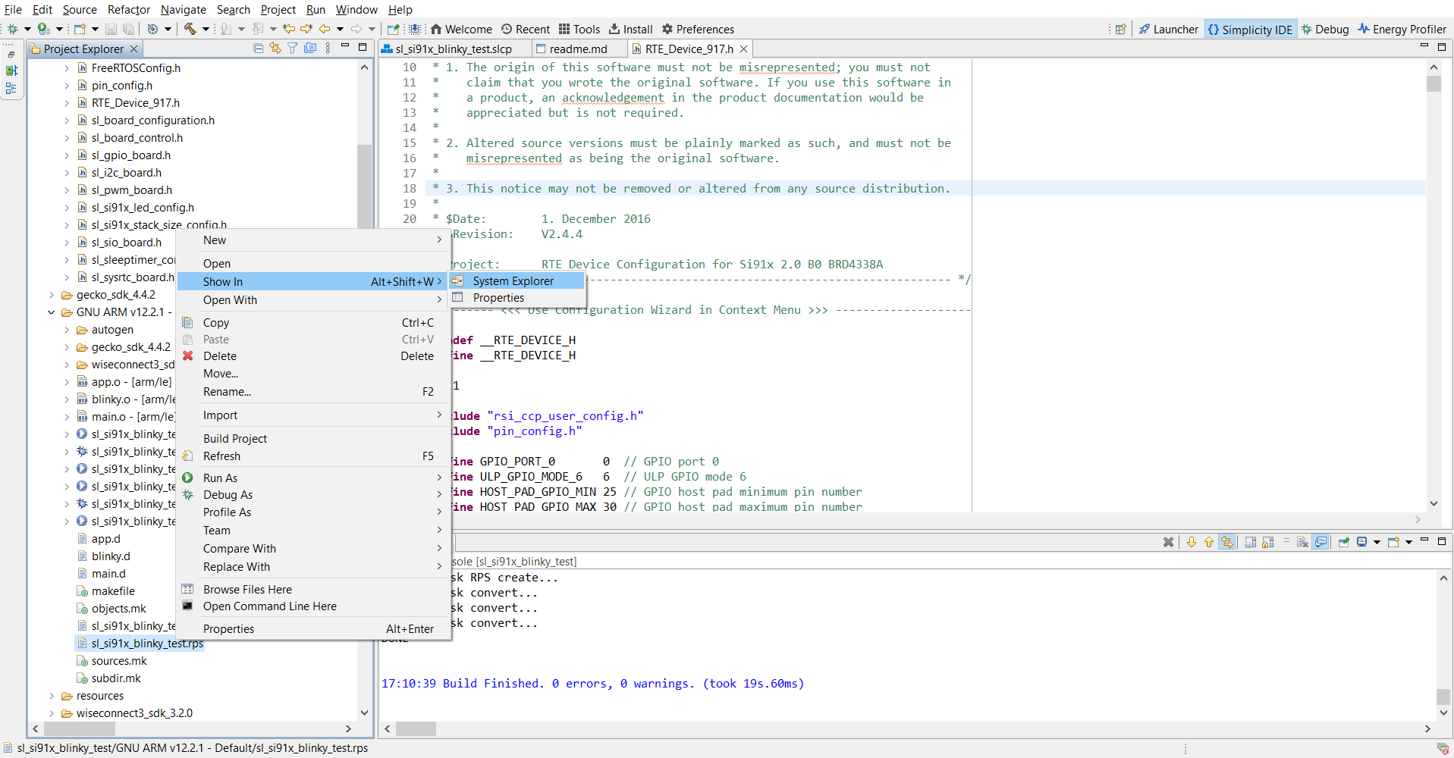Screen dimensions: 1454x758
Task: Click Preferences in the top toolbar
Action: pyautogui.click(x=698, y=30)
